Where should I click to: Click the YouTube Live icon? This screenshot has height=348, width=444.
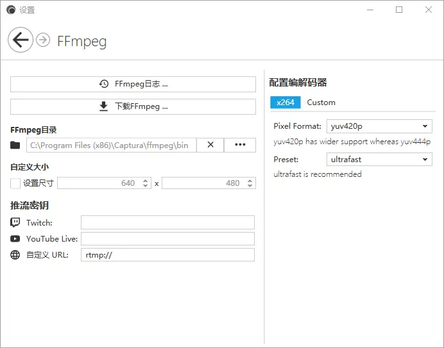tap(15, 239)
